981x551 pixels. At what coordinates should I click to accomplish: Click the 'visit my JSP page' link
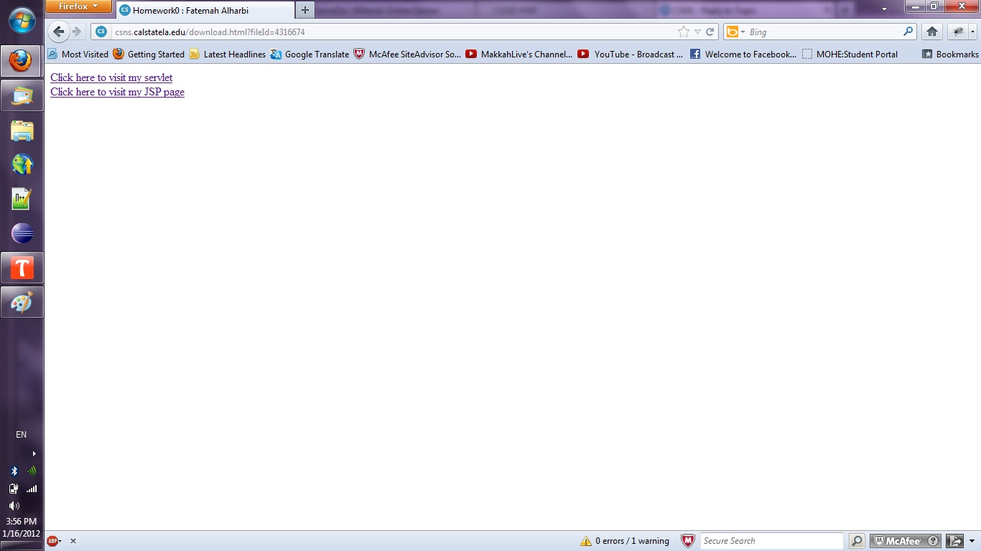(117, 92)
